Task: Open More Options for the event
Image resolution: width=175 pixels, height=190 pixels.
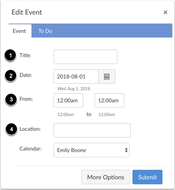Action: pyautogui.click(x=106, y=177)
